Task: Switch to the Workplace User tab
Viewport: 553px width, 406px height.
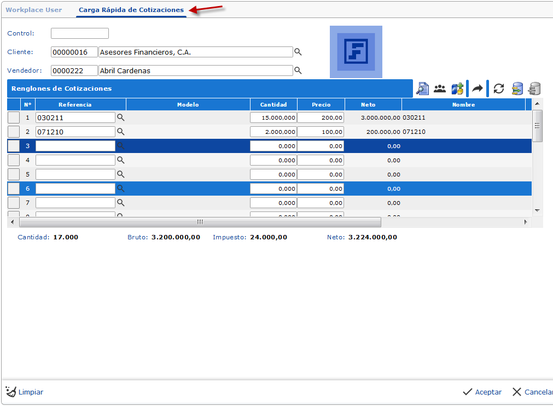Action: click(x=34, y=10)
